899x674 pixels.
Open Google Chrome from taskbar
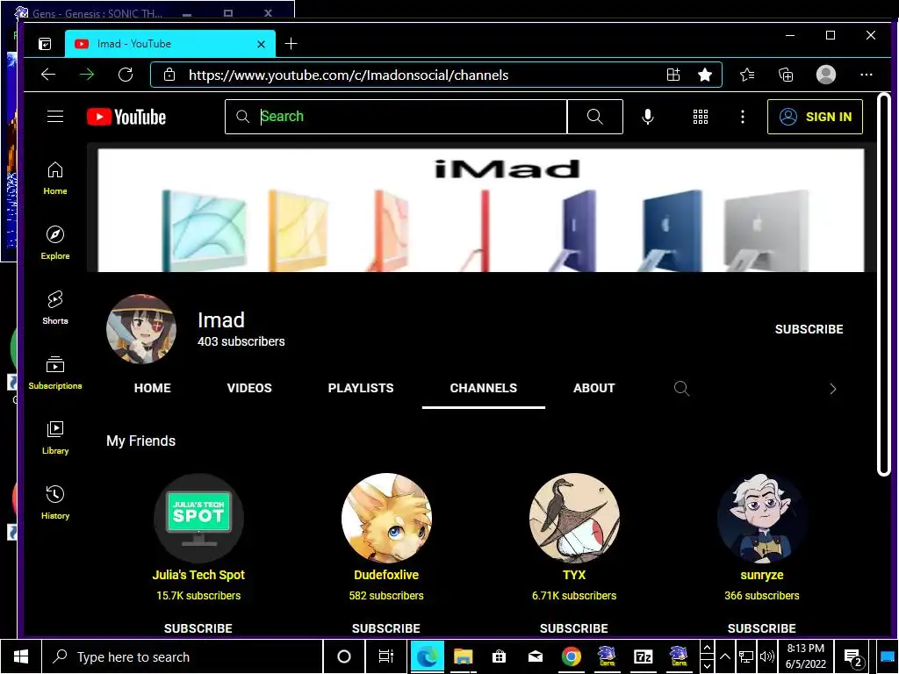point(571,656)
